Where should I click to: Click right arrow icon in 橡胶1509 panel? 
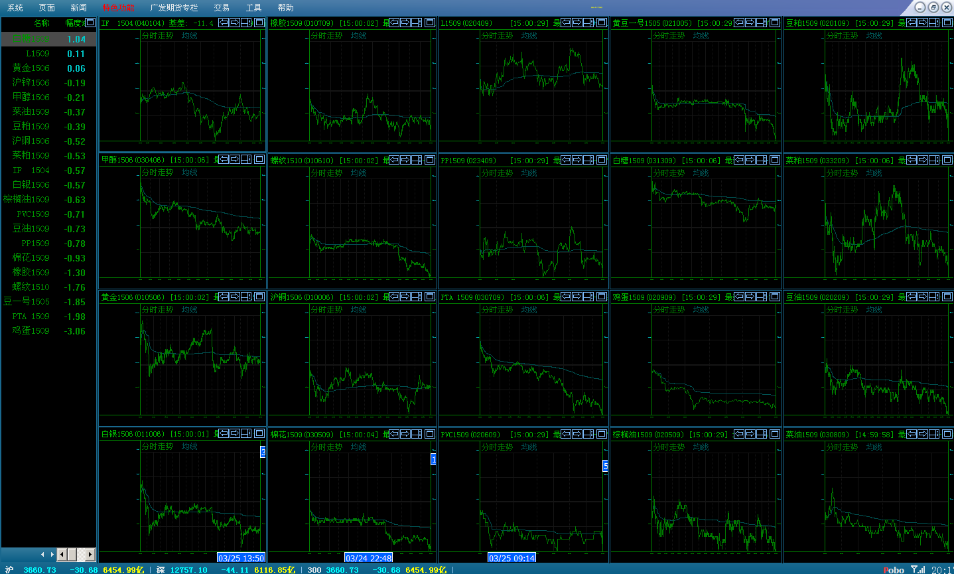405,23
